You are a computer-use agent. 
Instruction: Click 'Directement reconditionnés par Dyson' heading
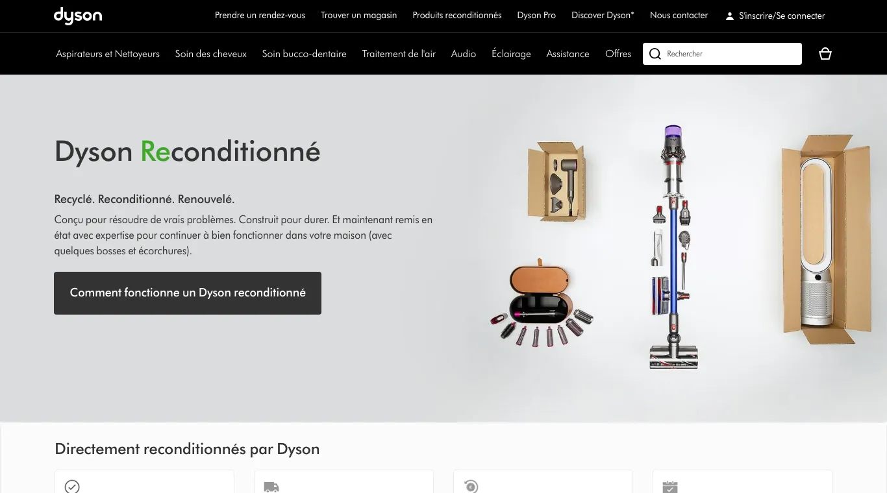(x=187, y=449)
